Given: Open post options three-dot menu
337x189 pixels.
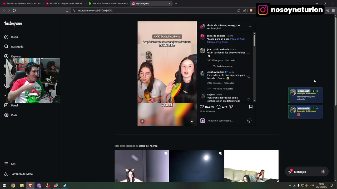Looking at the screenshot, I should [251, 26].
